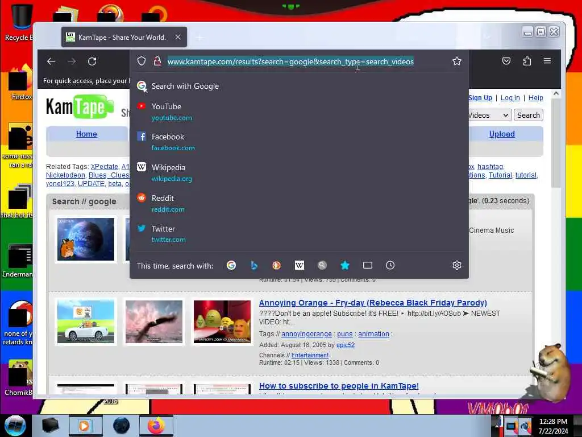The image size is (582, 437).
Task: Open the Windows Start button
Action: (x=15, y=426)
